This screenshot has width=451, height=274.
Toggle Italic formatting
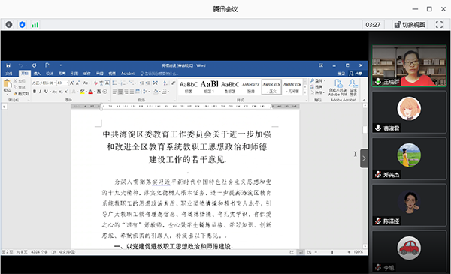(40, 92)
